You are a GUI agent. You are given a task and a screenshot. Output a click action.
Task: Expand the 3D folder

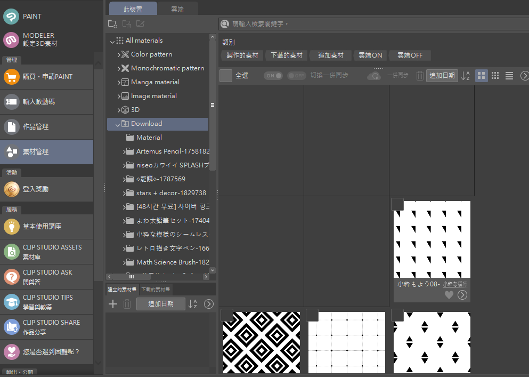[119, 110]
